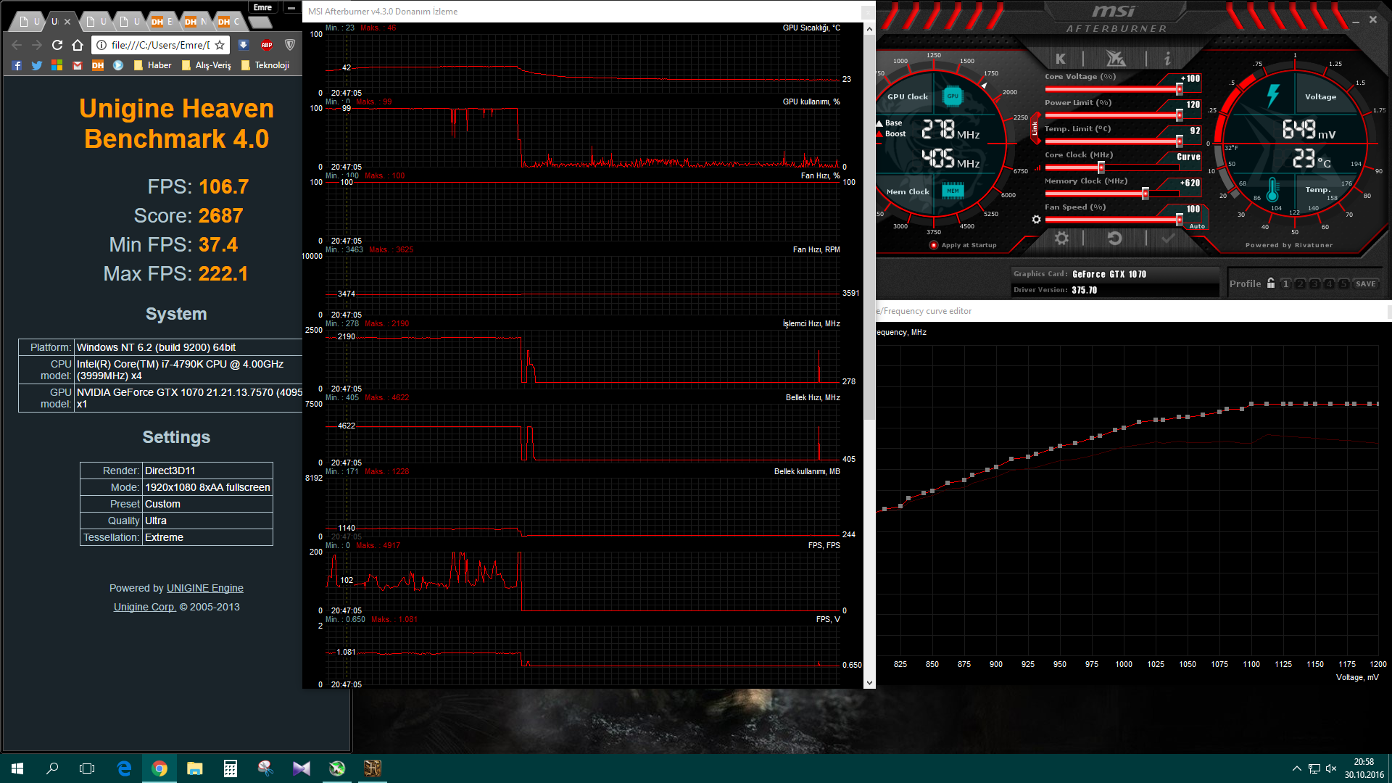Select profile slot 3
This screenshot has height=783, width=1392.
tap(1314, 284)
